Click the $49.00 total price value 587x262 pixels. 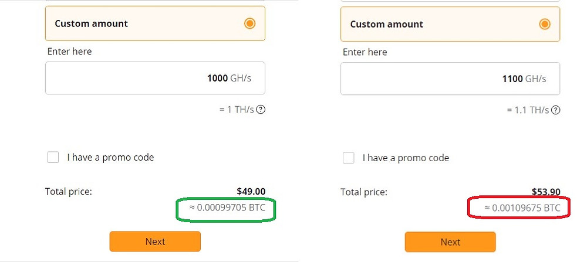click(x=251, y=191)
